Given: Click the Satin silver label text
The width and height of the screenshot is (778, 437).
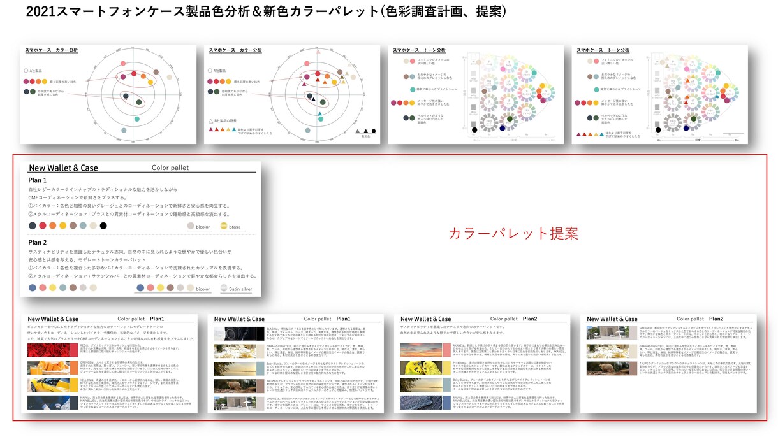Looking at the screenshot, I should click(x=241, y=289).
